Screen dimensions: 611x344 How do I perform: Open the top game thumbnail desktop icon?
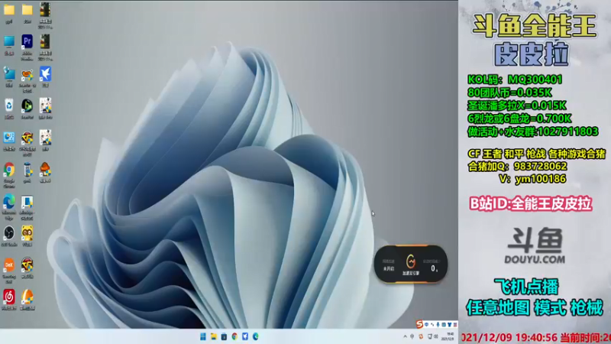point(45,10)
